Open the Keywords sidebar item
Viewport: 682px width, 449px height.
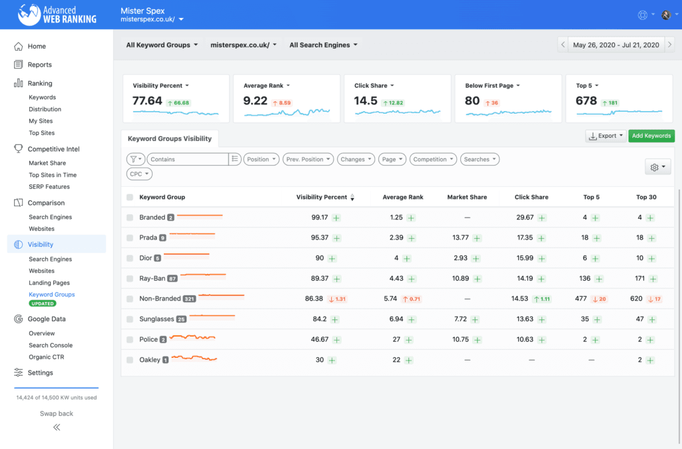point(42,97)
